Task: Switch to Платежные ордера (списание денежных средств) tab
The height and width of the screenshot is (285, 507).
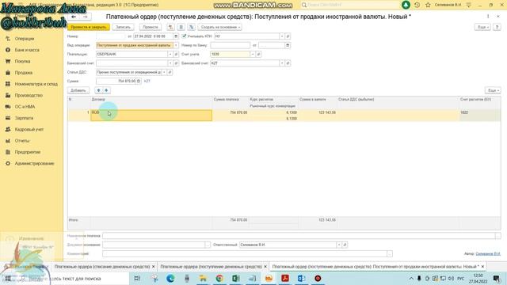Action: [102, 267]
